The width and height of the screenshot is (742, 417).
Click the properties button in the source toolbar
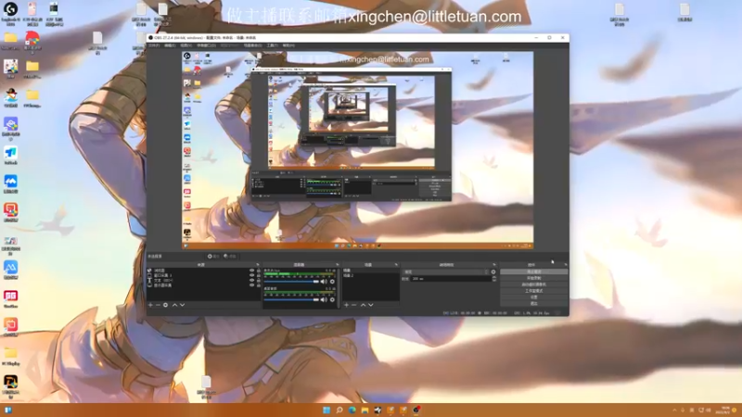(213, 256)
